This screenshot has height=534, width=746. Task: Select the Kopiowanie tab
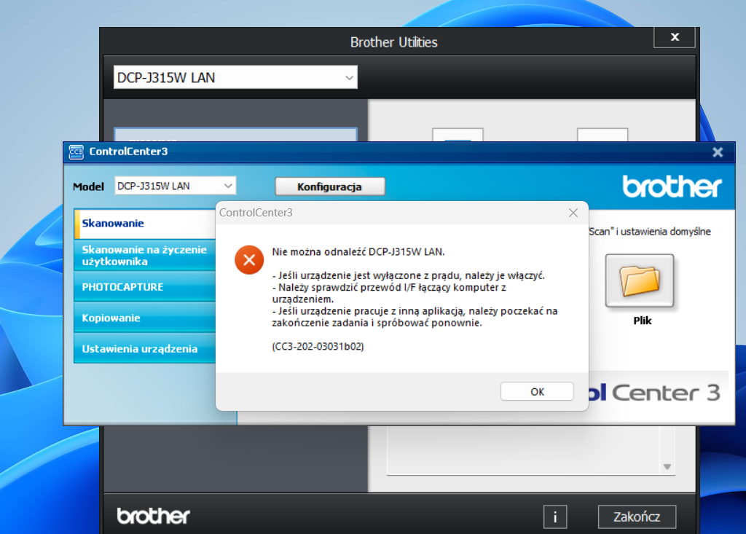pos(145,318)
